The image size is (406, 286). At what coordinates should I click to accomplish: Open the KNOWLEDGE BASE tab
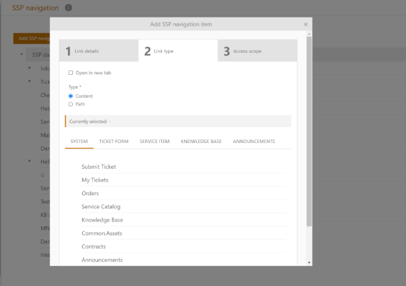tap(201, 142)
